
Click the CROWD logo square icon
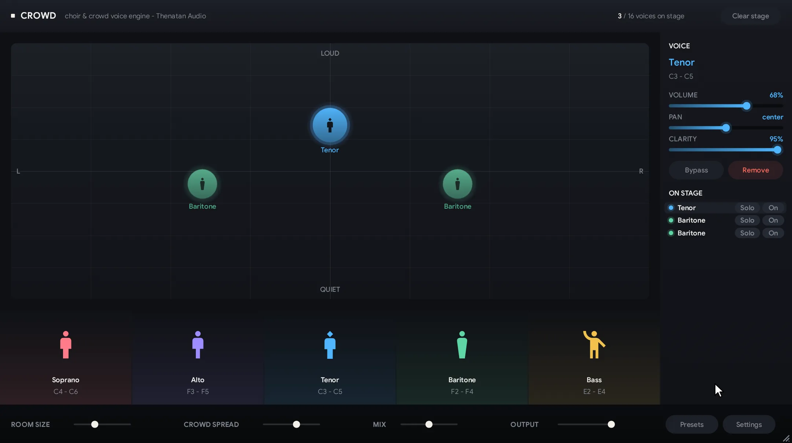[x=13, y=16]
